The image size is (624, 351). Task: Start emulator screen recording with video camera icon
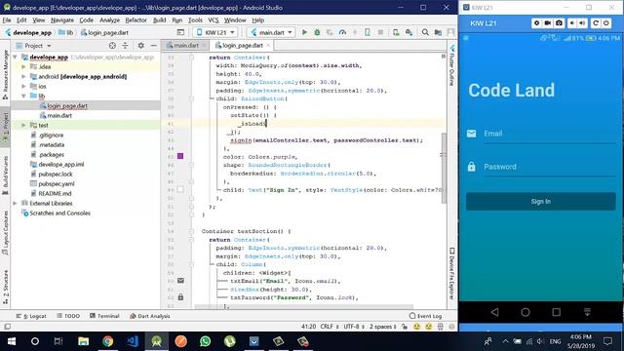point(548,23)
